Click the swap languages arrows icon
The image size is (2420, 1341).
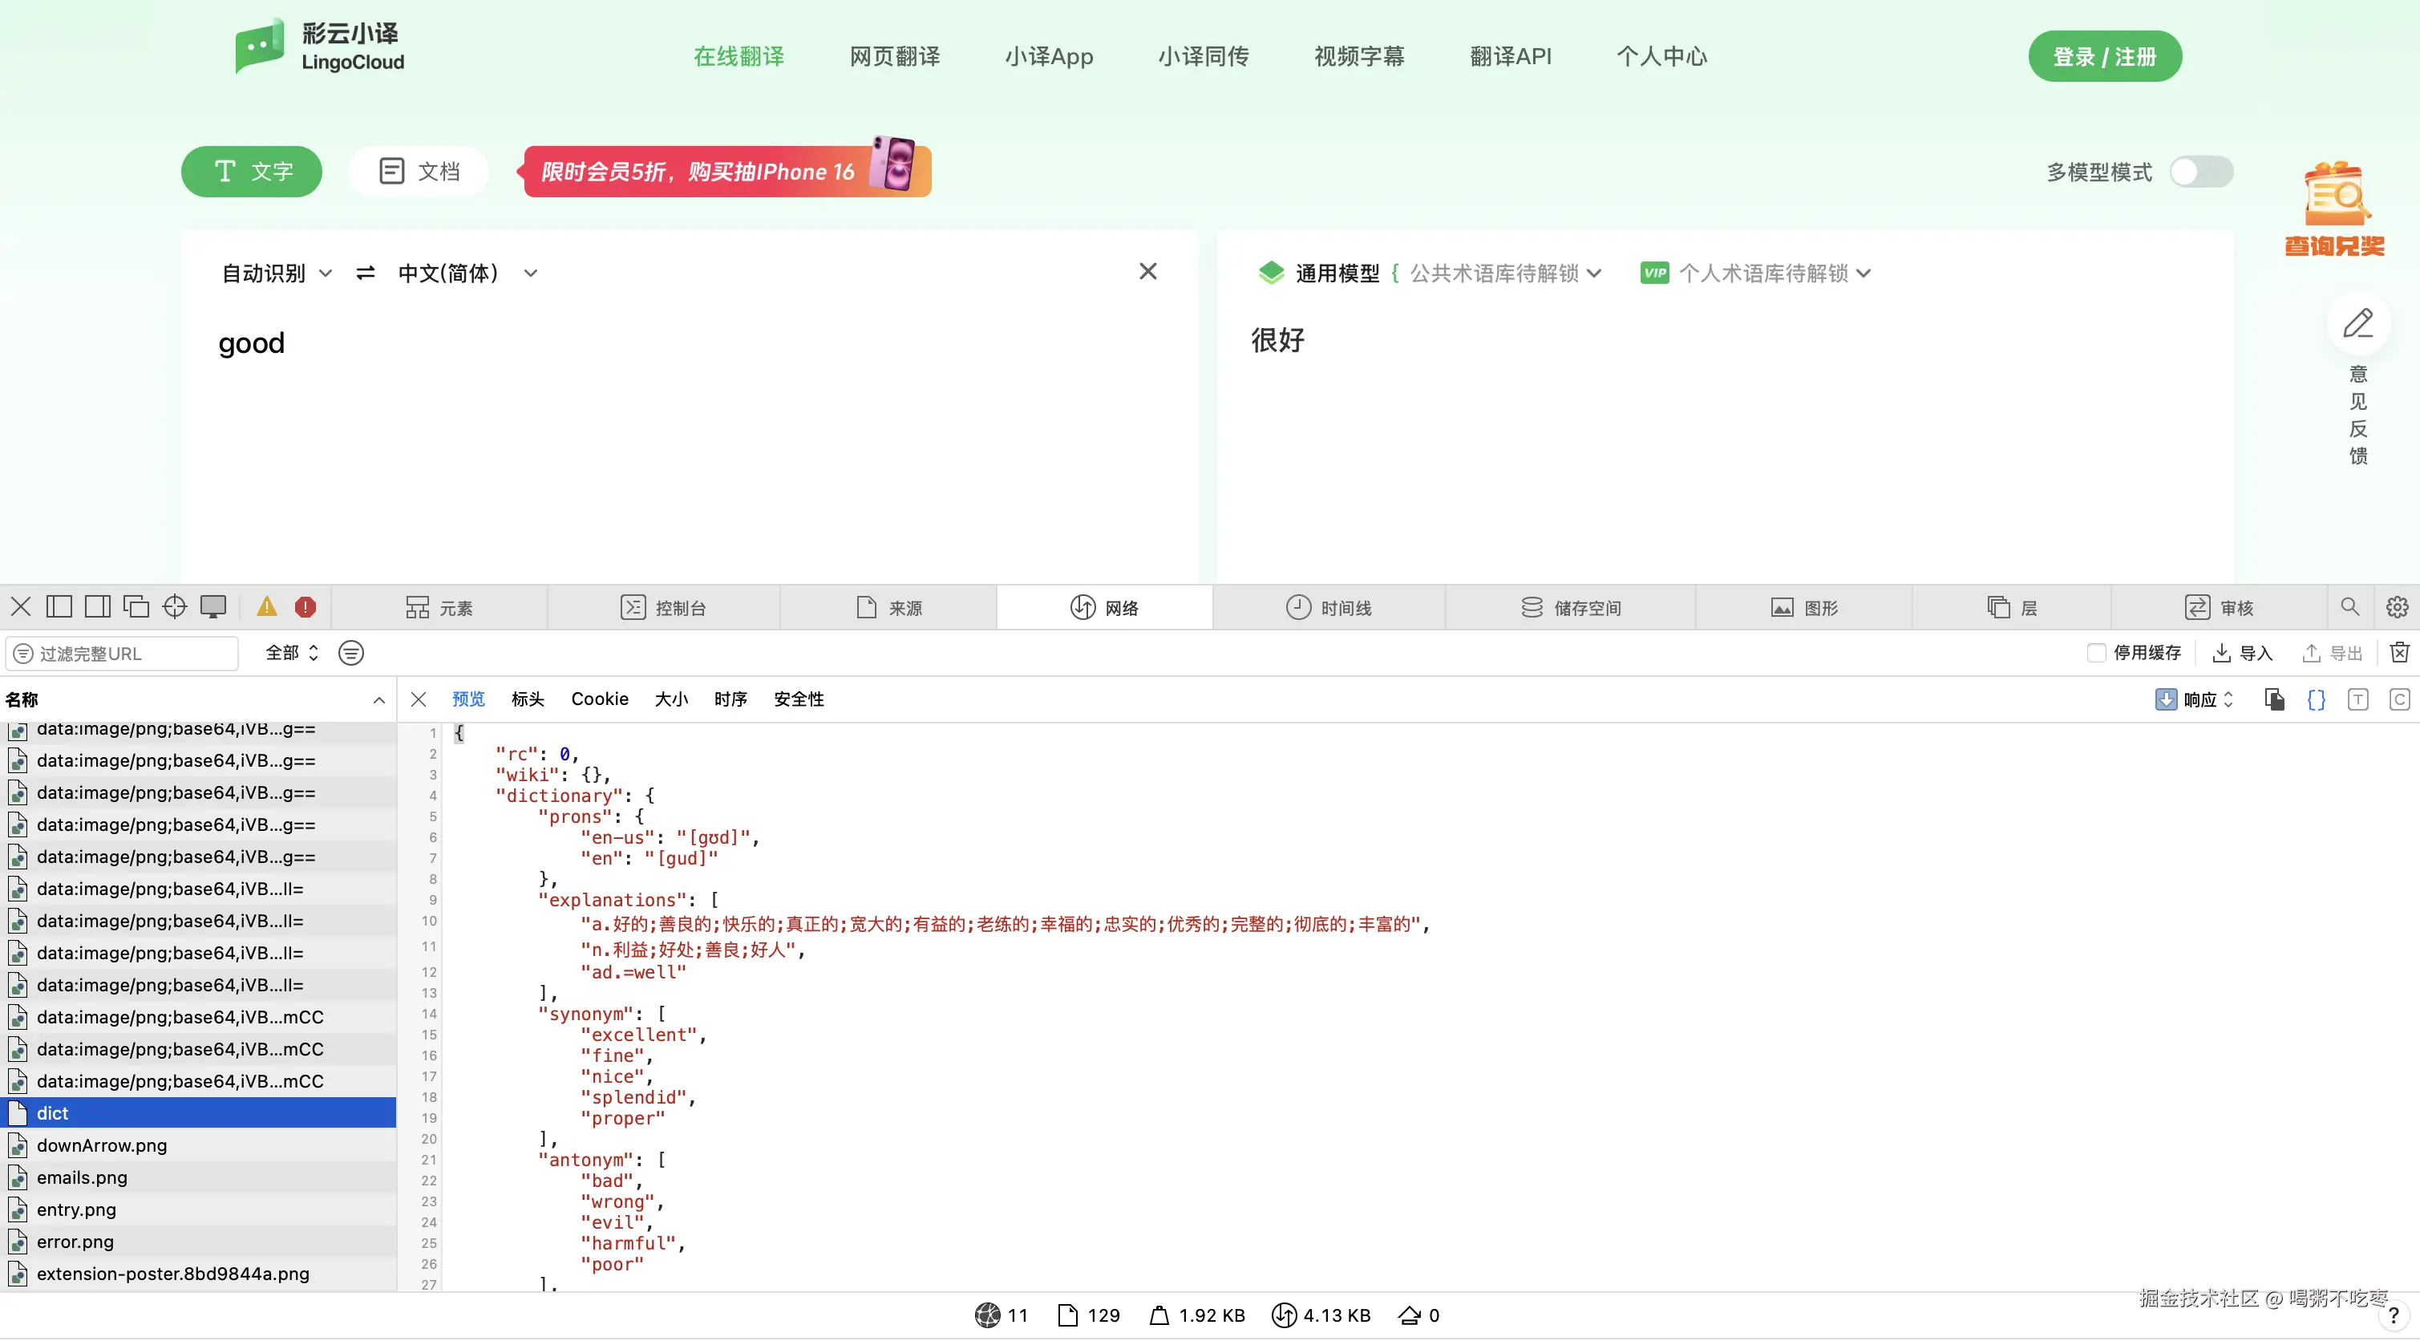click(x=366, y=273)
